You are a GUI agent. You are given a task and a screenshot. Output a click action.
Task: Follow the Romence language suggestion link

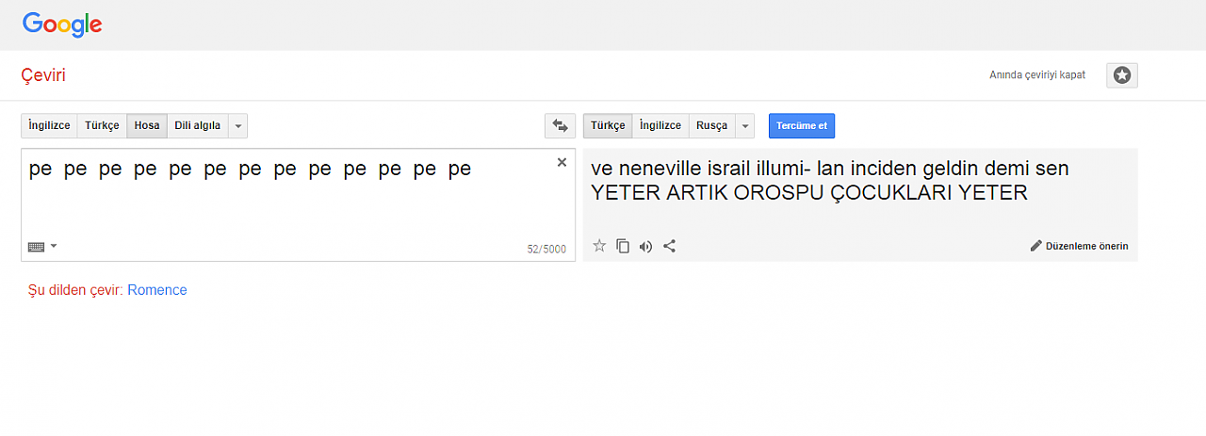click(157, 290)
